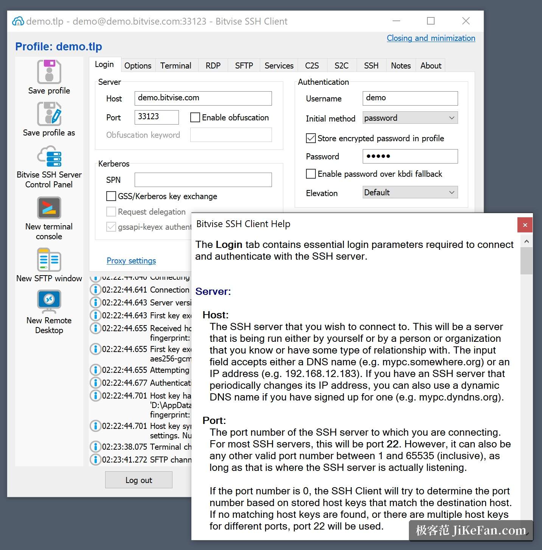Open the C2S tab

312,65
